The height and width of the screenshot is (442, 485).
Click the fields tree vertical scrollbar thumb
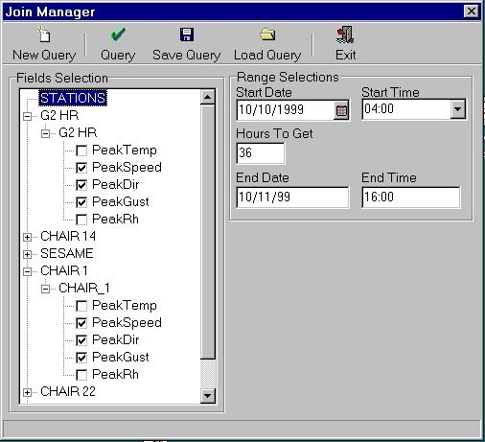208,231
